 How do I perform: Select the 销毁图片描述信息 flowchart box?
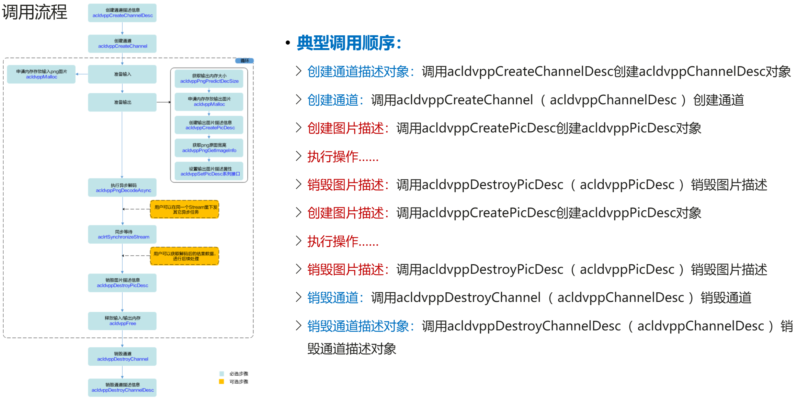[122, 283]
